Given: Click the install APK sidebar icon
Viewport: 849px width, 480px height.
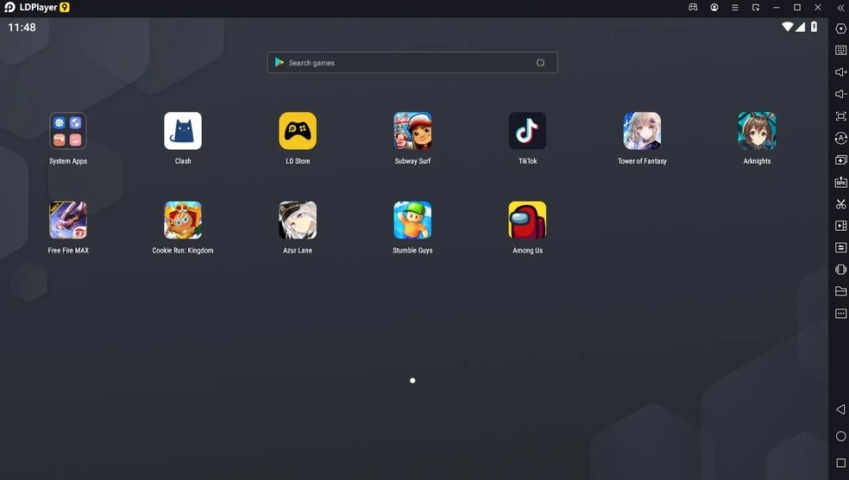Looking at the screenshot, I should (x=840, y=182).
